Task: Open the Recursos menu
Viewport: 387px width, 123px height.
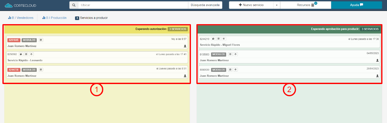Action: 306,5
